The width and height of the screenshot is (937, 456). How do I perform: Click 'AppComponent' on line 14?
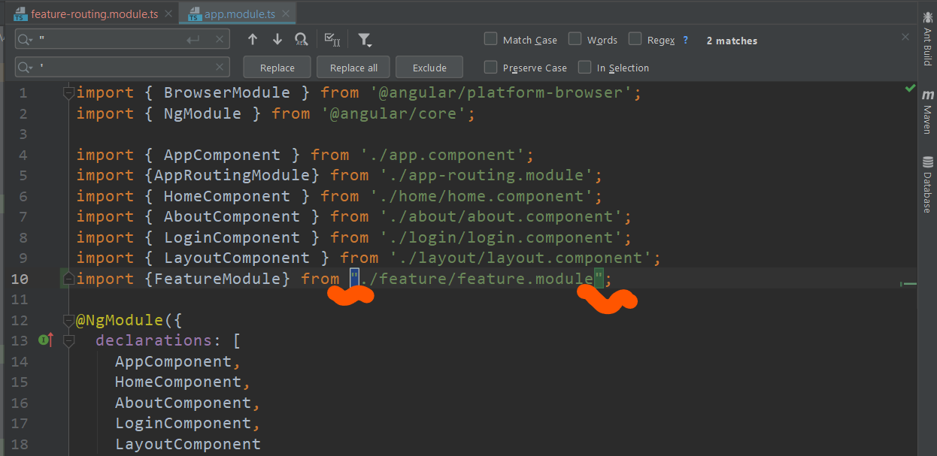[x=173, y=361]
